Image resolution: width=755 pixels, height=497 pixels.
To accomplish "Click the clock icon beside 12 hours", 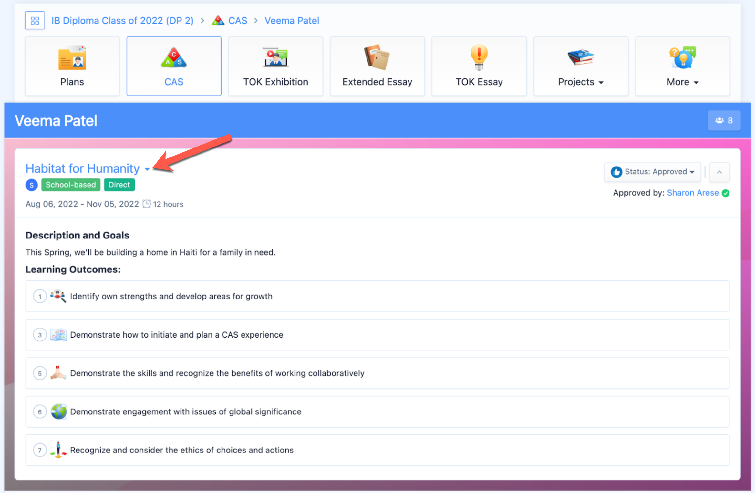I will pos(147,204).
